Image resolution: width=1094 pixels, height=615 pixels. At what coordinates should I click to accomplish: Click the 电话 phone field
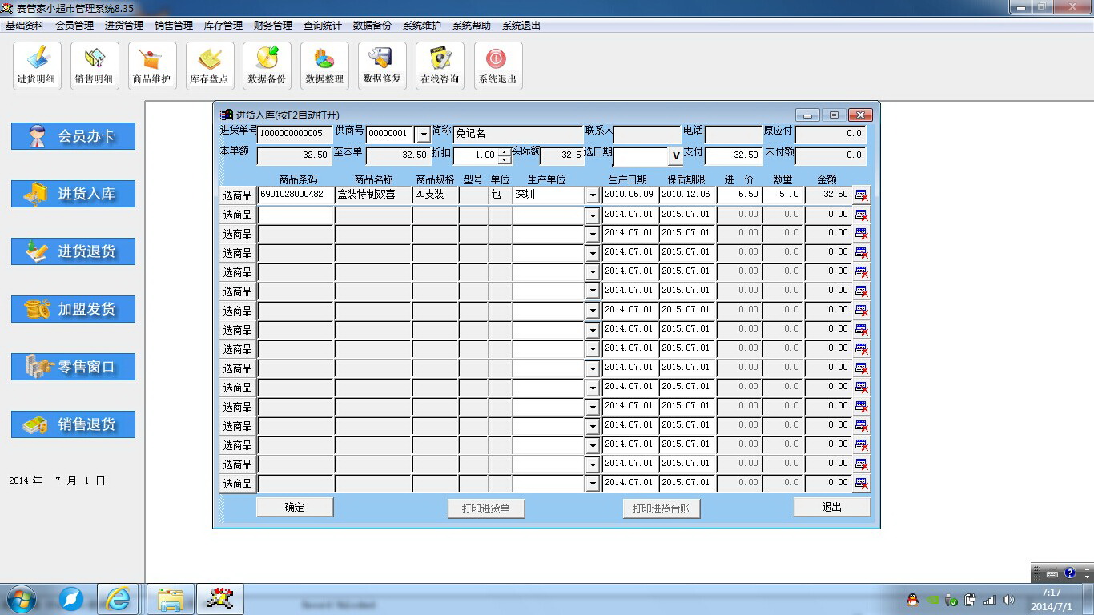[734, 135]
